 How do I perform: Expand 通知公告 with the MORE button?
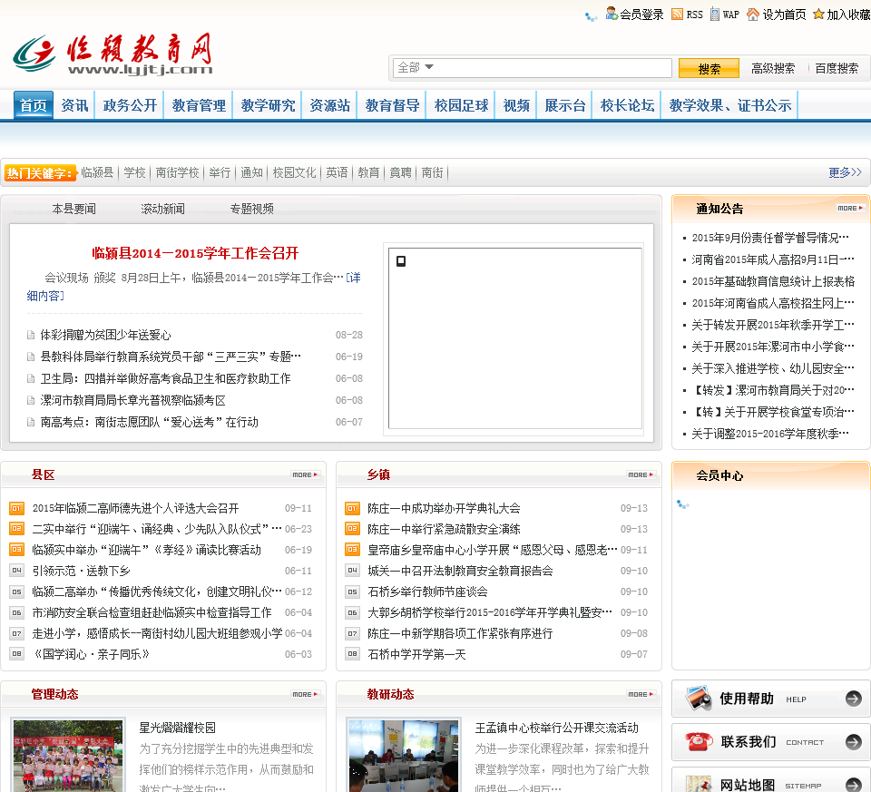pyautogui.click(x=850, y=208)
